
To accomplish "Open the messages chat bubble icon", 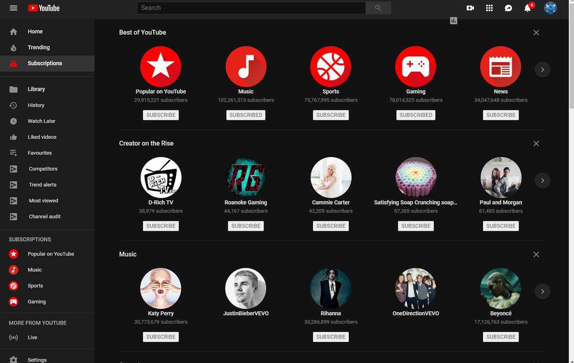I will [508, 8].
